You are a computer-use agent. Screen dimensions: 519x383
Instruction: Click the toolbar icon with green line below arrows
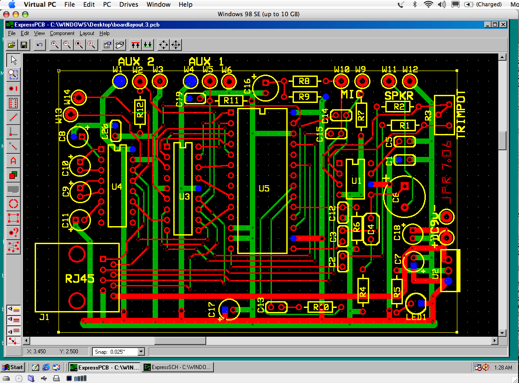click(148, 45)
